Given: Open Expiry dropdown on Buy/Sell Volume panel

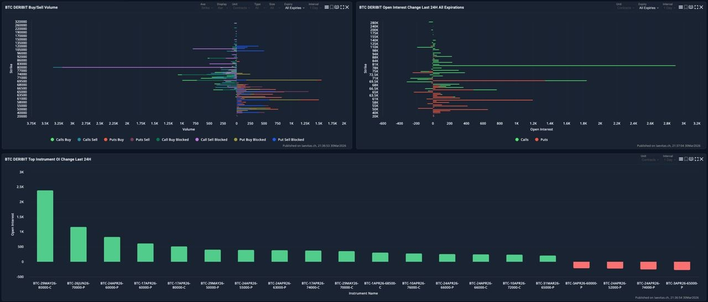Looking at the screenshot, I should pyautogui.click(x=294, y=8).
